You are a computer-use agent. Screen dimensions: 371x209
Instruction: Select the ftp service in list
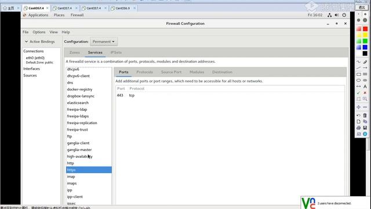point(89,136)
